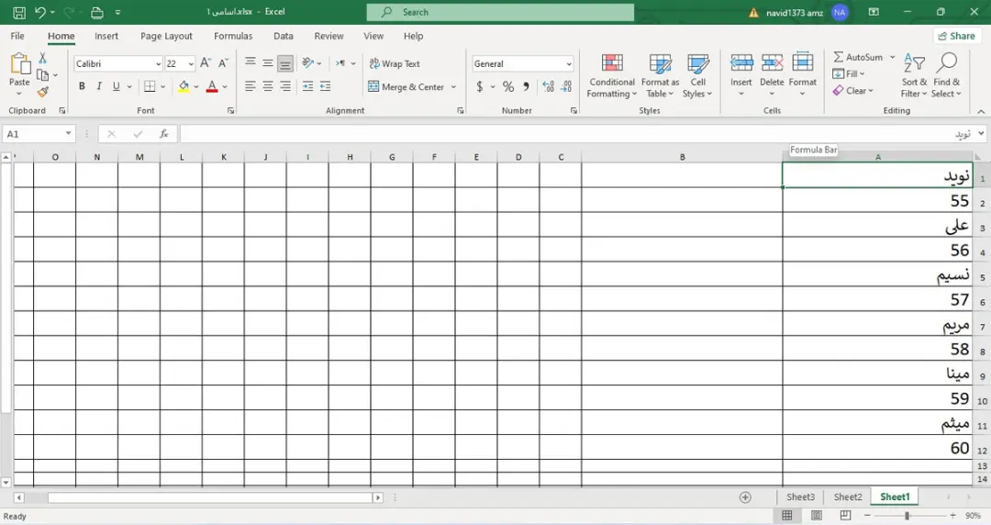Apply borders with the Borders icon

click(150, 86)
